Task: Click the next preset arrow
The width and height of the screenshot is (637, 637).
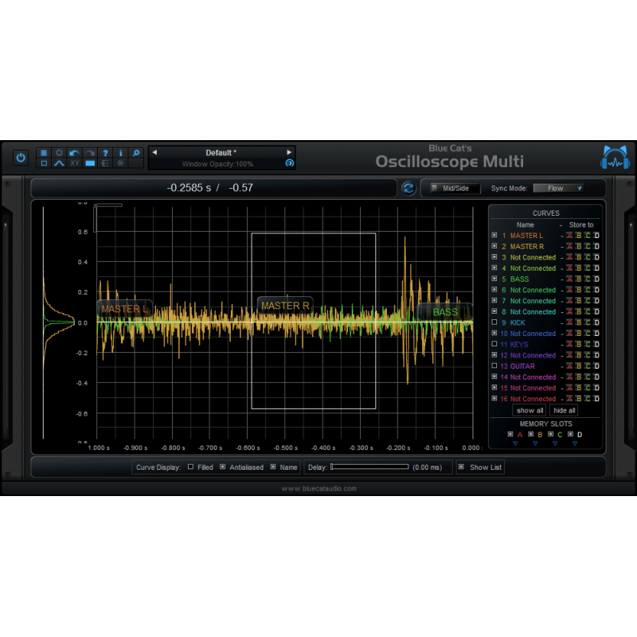Action: pyautogui.click(x=288, y=152)
